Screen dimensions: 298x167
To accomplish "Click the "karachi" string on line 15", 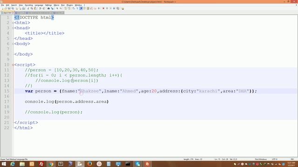I will (208, 91).
